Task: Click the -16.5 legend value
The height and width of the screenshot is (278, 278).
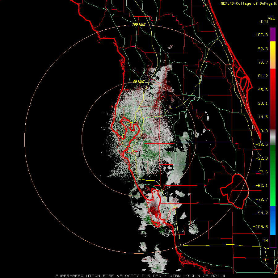Action: pos(262,145)
